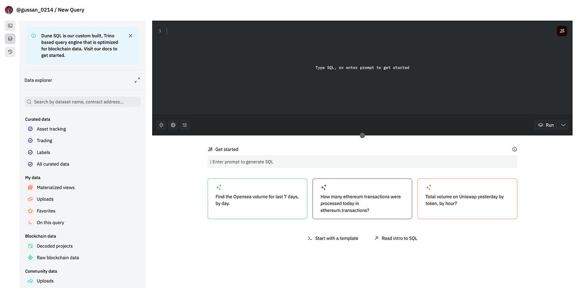The width and height of the screenshot is (577, 288).
Task: Click the Materialized views table icon
Action: (x=30, y=188)
